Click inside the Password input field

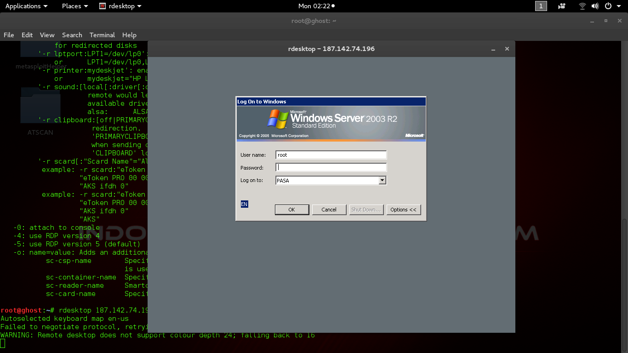click(331, 167)
